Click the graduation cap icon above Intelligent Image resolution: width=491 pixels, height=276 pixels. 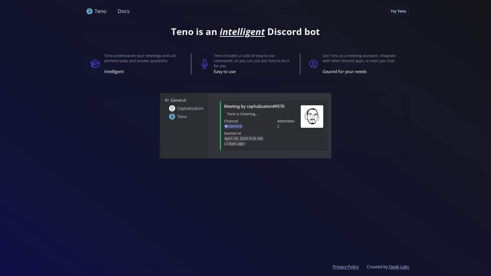click(x=95, y=64)
